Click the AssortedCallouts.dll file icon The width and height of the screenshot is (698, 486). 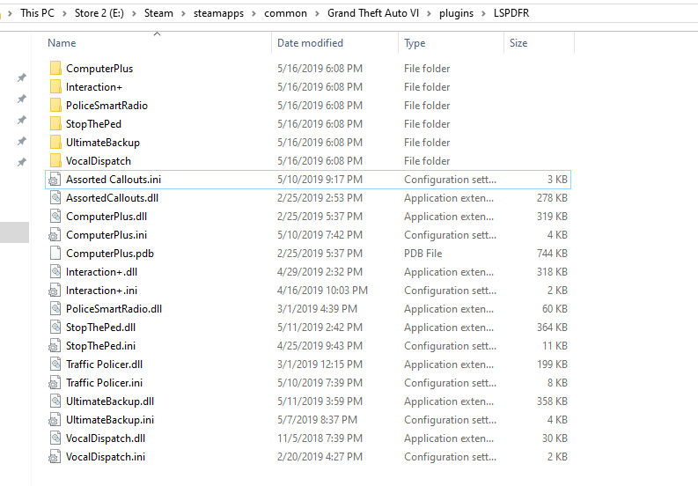coord(55,198)
